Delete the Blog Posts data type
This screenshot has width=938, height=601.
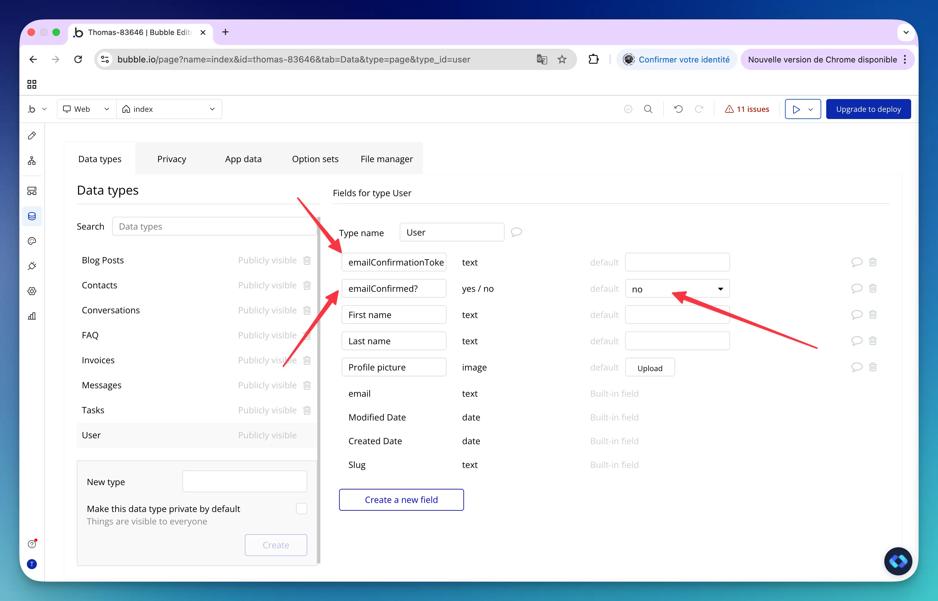tap(307, 260)
